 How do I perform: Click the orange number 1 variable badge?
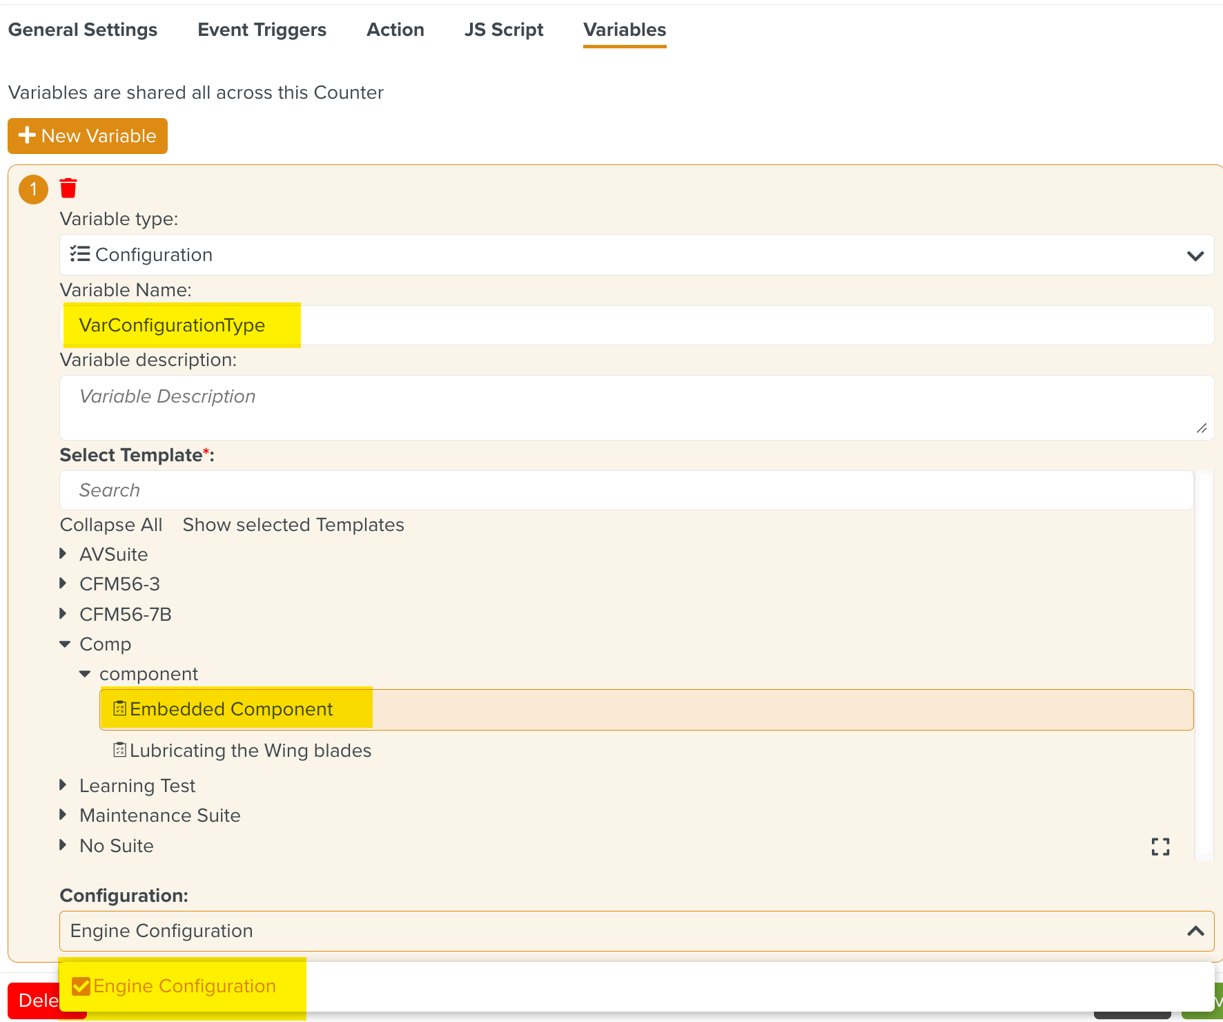[33, 189]
